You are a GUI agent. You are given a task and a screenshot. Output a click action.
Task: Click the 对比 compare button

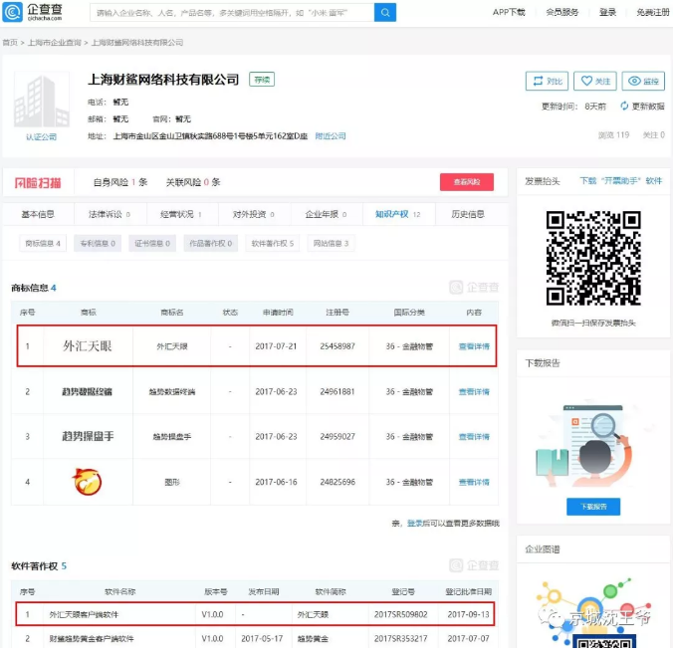[x=549, y=81]
